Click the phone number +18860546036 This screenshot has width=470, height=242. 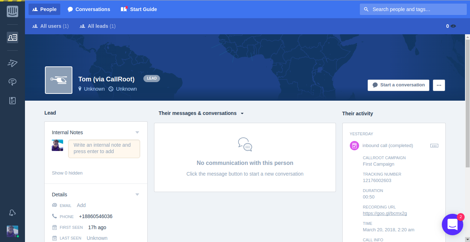[96, 216]
